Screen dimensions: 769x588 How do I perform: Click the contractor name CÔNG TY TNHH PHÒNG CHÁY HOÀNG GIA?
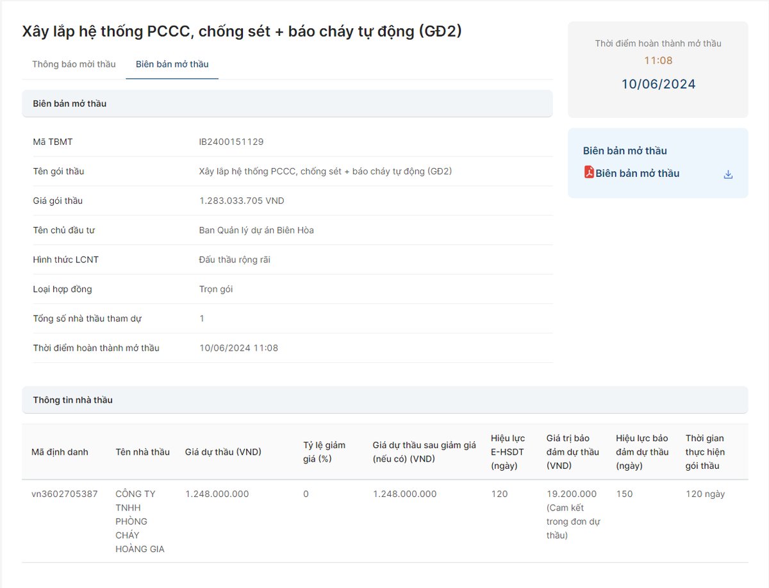140,521
